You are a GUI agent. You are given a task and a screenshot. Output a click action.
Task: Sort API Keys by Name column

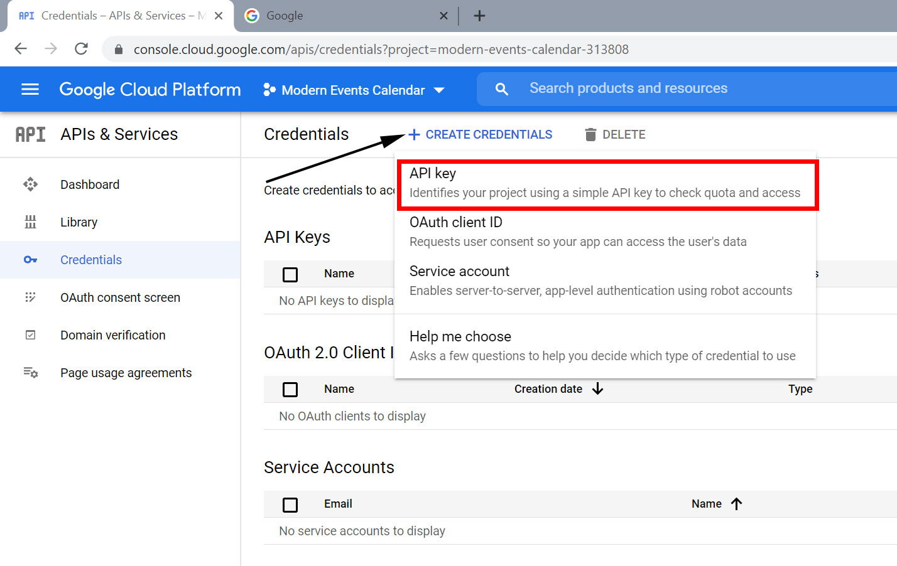click(x=339, y=274)
